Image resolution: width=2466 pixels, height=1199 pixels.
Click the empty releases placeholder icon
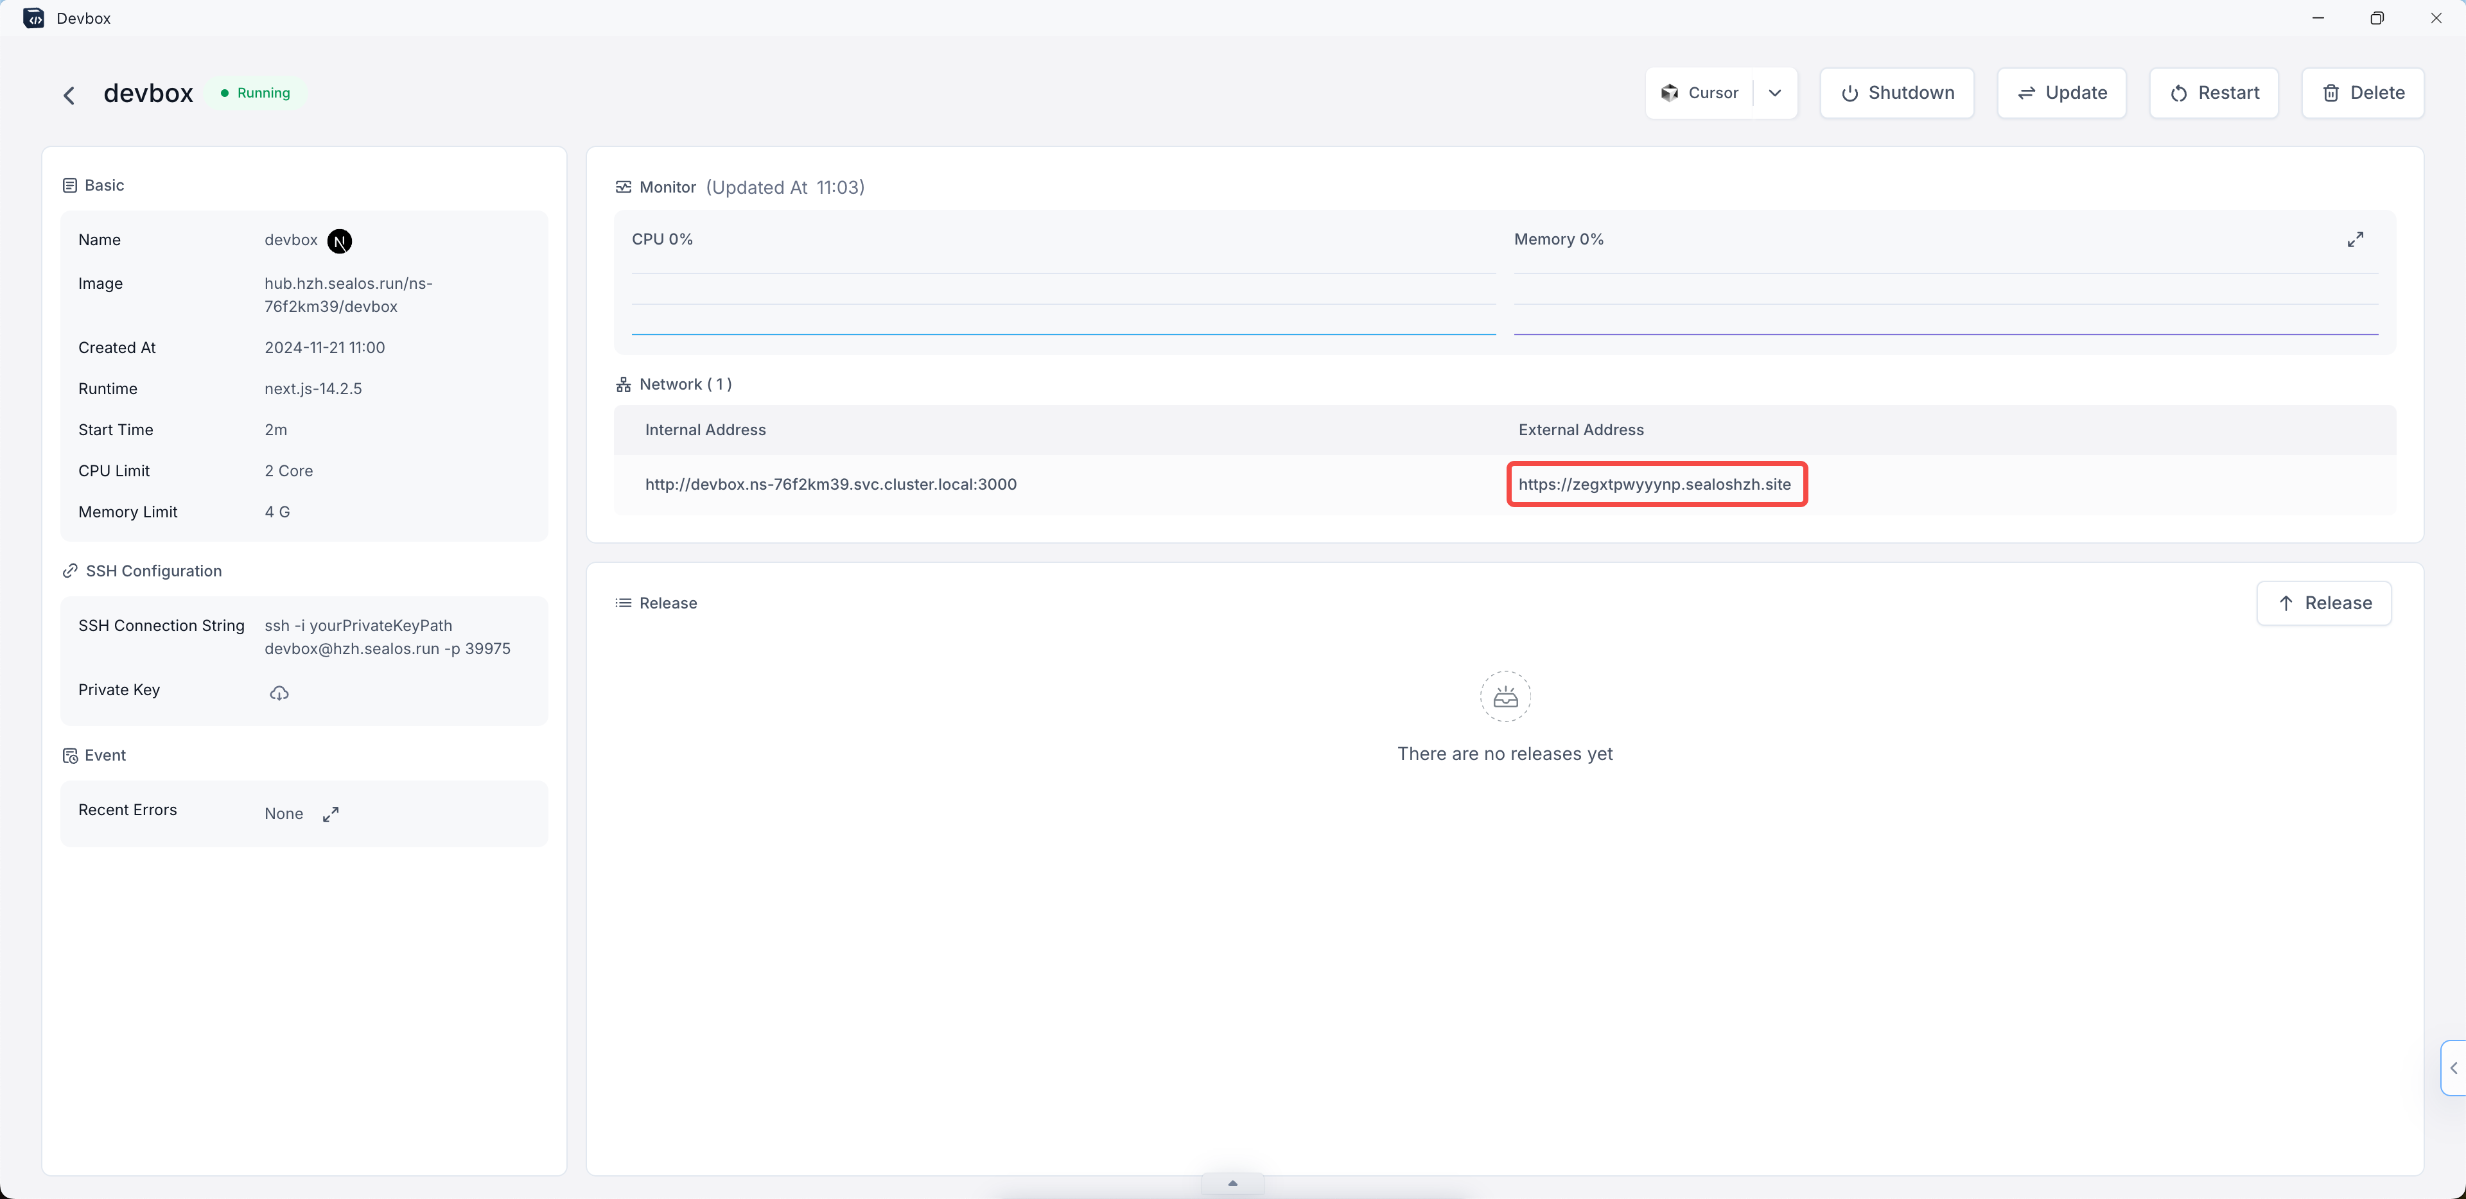(x=1505, y=696)
